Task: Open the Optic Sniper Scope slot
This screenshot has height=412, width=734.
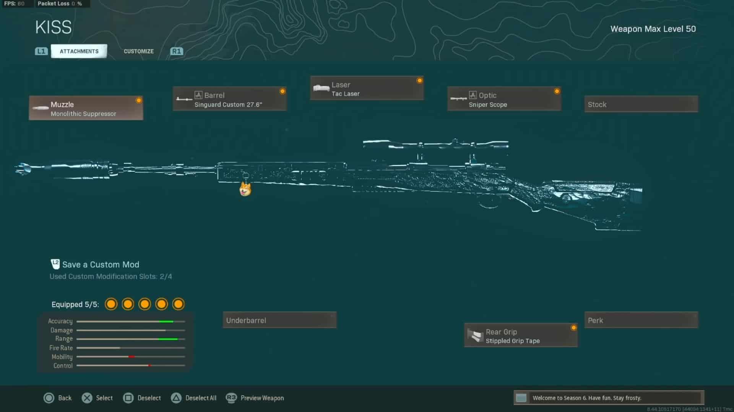Action: [504, 99]
